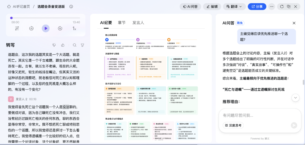This screenshot has height=145, width=305.
Task: Switch to the 发言人 tab
Action: [x=138, y=23]
